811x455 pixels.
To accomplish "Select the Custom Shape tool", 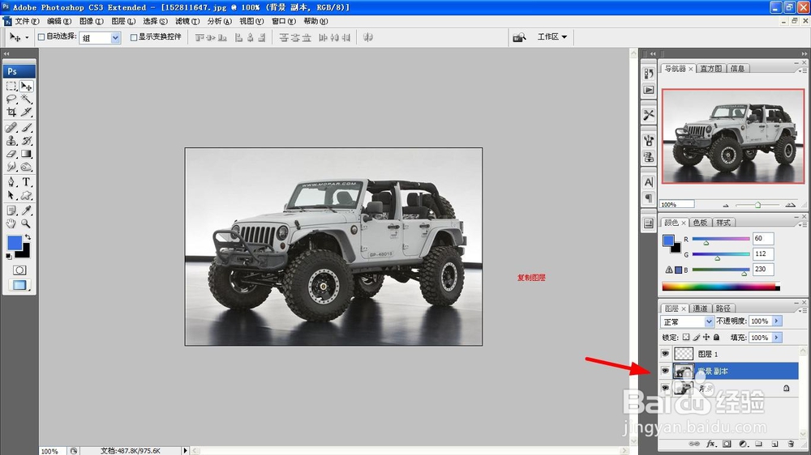I will pyautogui.click(x=27, y=195).
